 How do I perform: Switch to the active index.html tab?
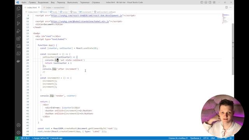[x=32, y=7]
